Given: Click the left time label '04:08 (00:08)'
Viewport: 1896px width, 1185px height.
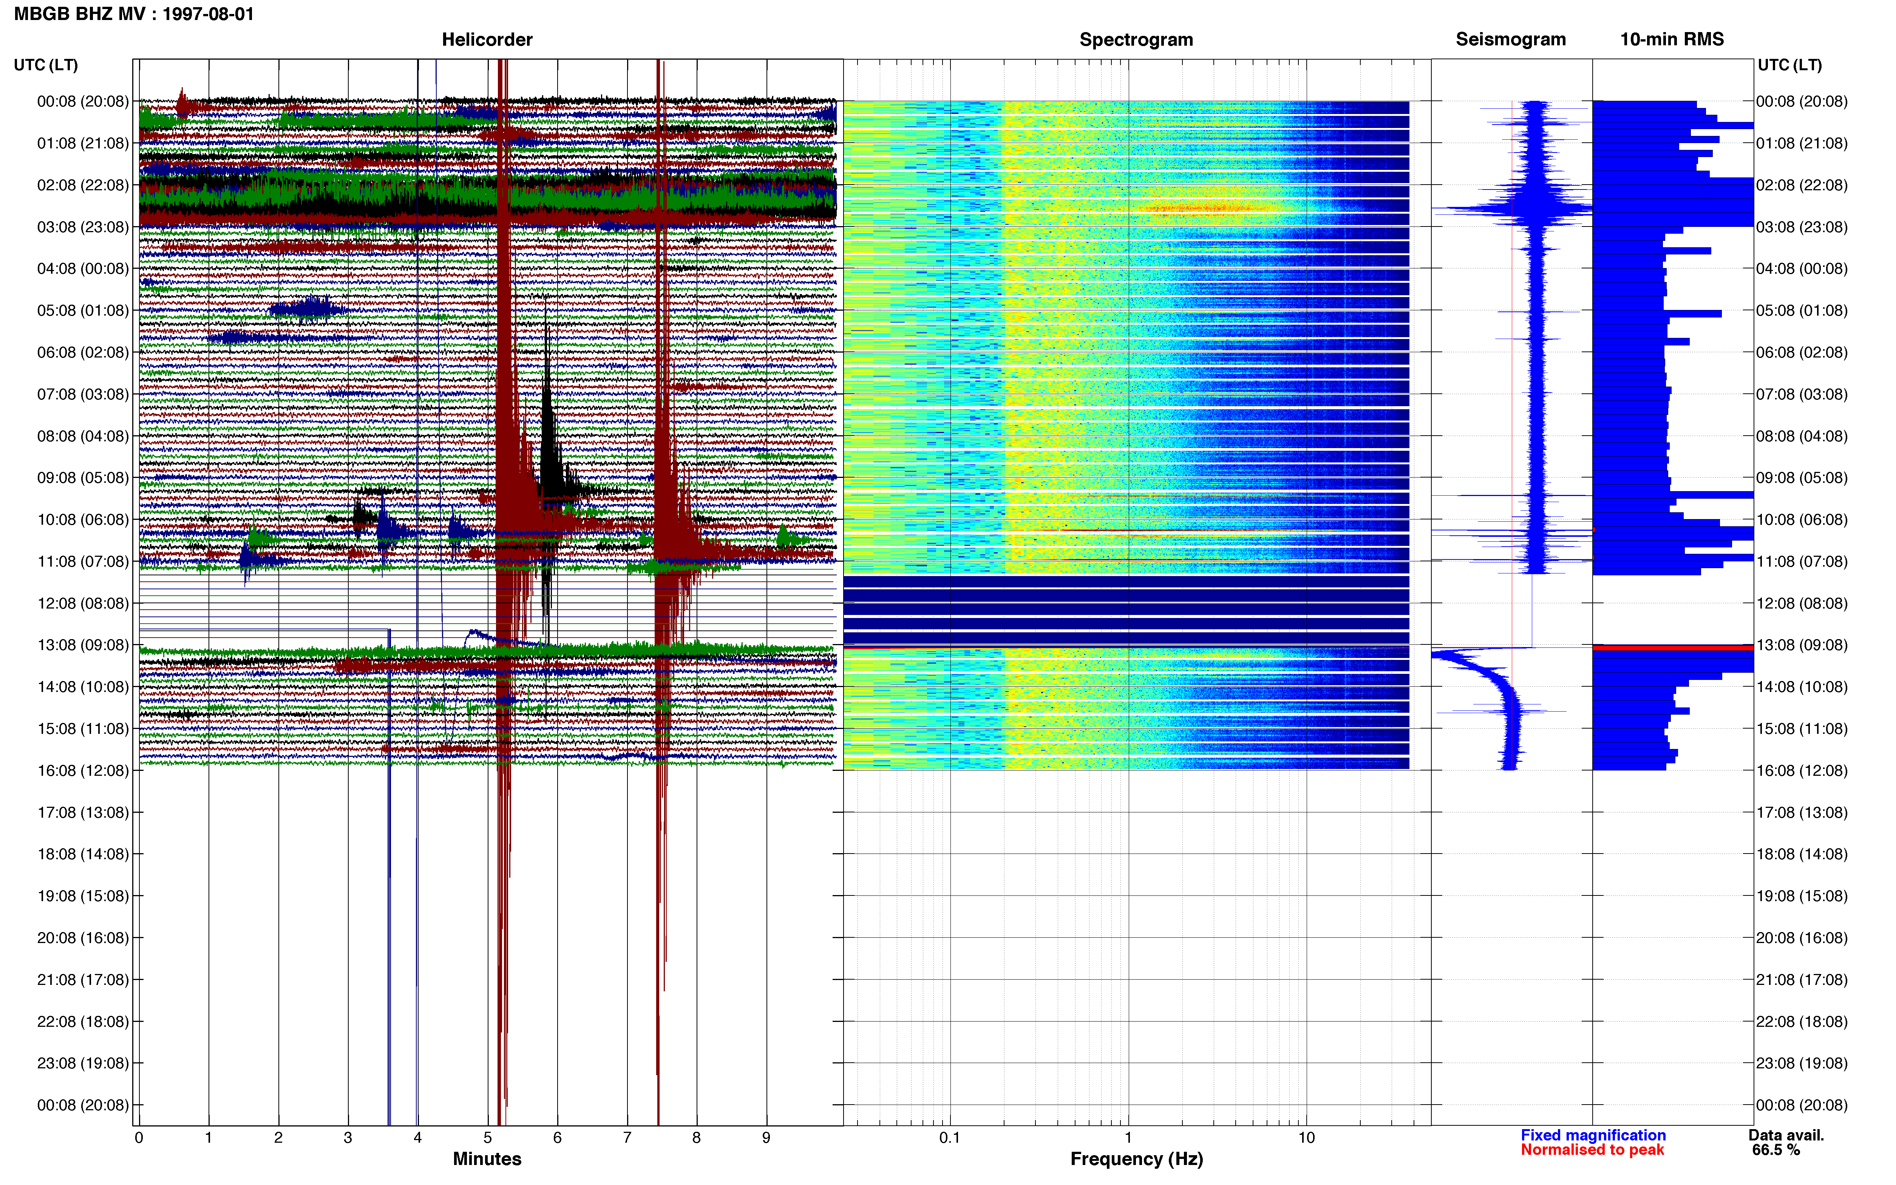Looking at the screenshot, I should tap(83, 269).
